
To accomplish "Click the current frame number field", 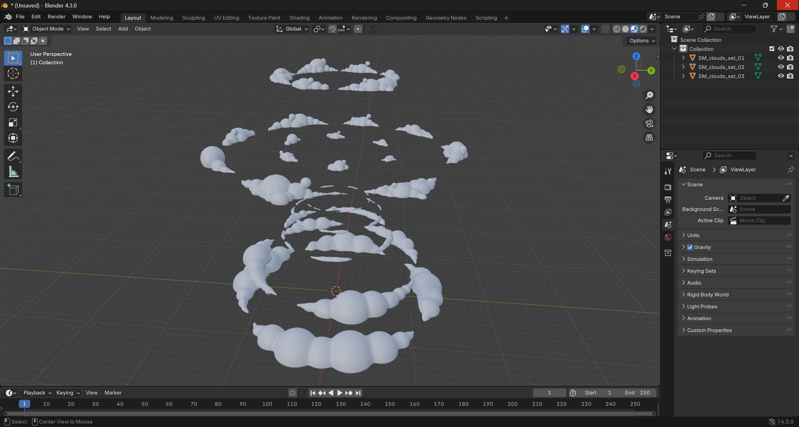I will click(549, 393).
